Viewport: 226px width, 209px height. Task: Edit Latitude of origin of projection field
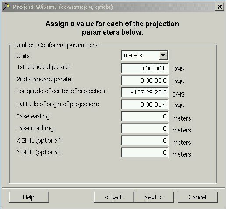(145, 104)
